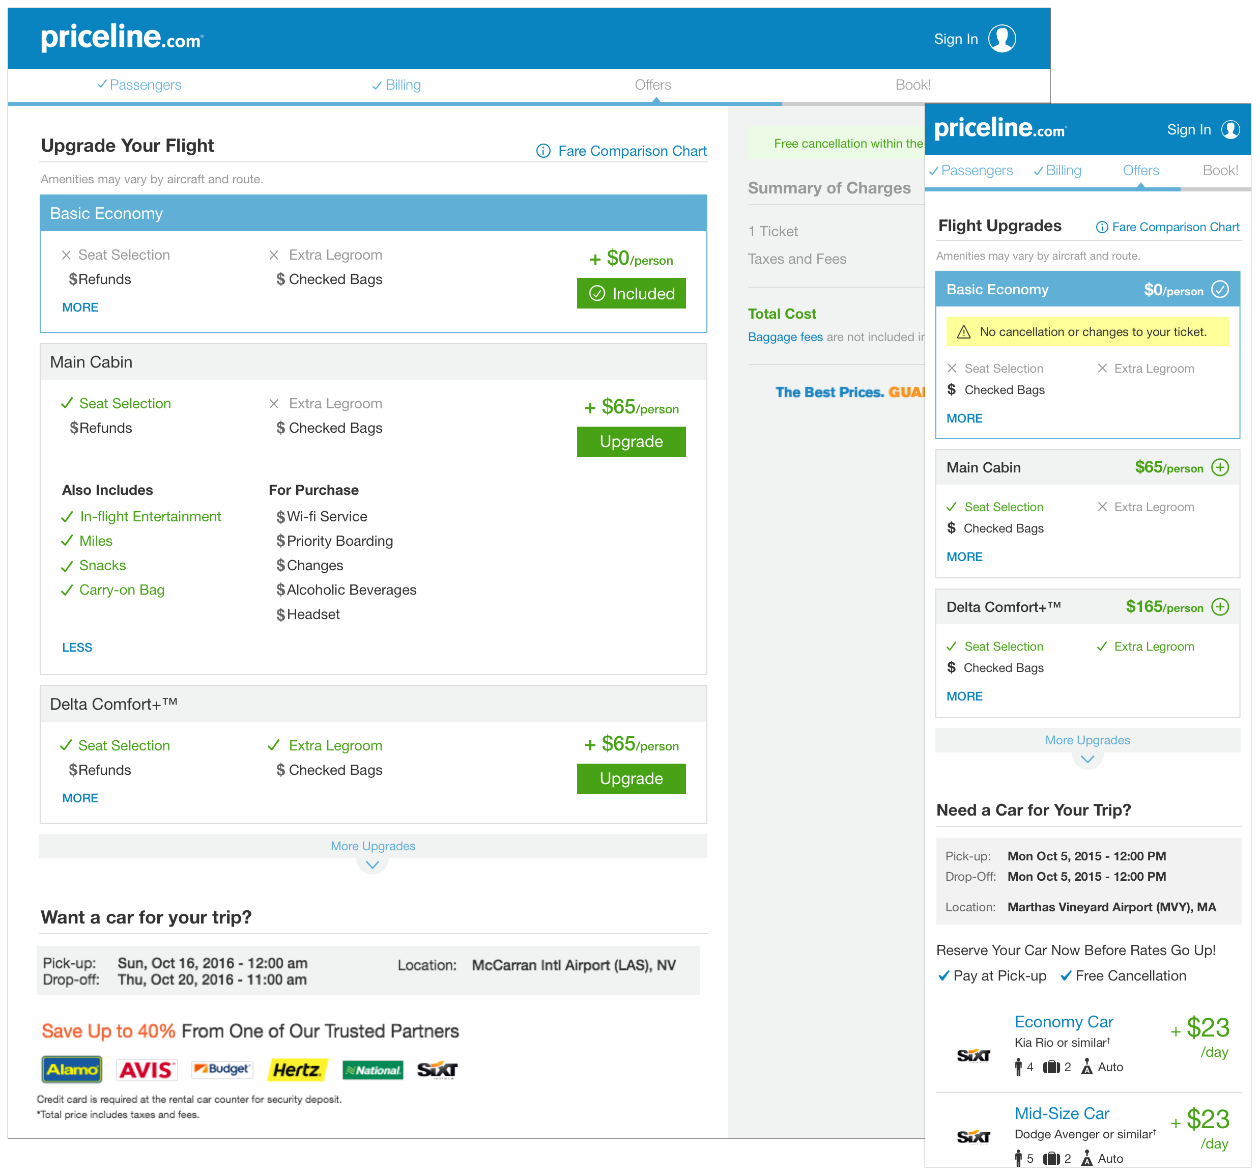Select Delta Comfort+ plus circle in mobile panel
The height and width of the screenshot is (1175, 1260).
(x=1219, y=607)
